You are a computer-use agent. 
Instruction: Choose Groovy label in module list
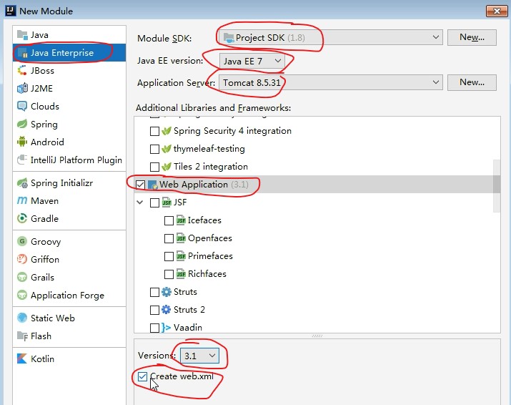(x=46, y=242)
